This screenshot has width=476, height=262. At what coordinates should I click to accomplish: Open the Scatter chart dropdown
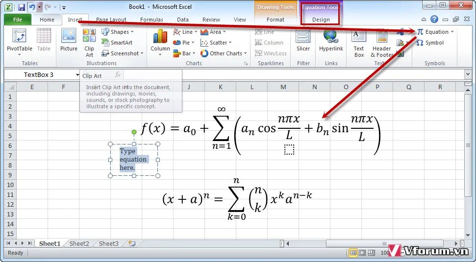(x=230, y=43)
